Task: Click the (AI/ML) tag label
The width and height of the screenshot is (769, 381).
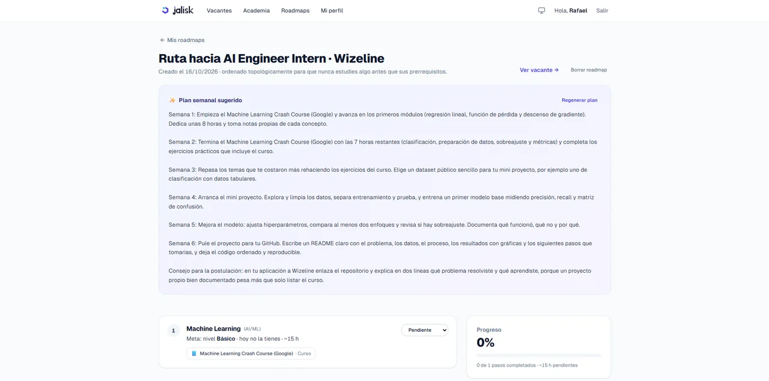Action: (x=252, y=329)
